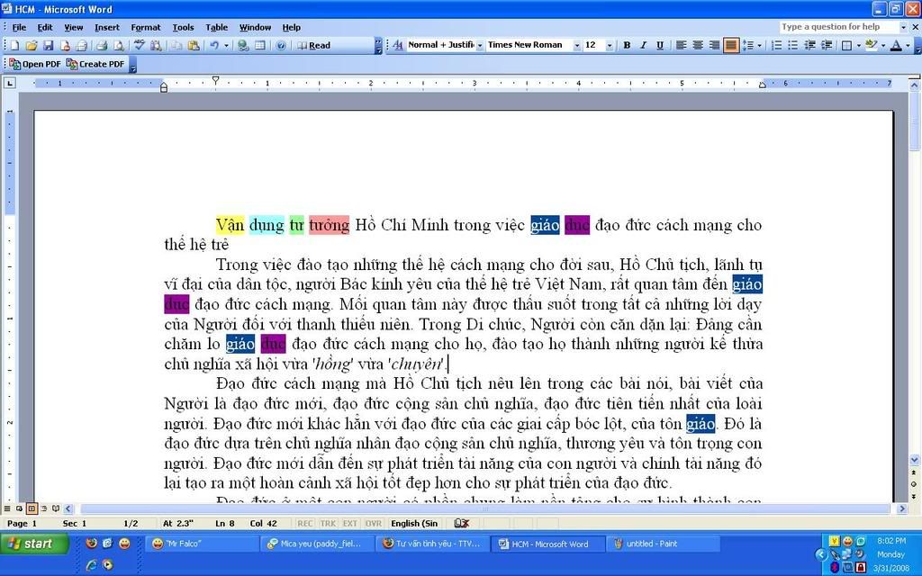Apply outside border to selection
Screen dimensions: 922x576
(x=846, y=45)
